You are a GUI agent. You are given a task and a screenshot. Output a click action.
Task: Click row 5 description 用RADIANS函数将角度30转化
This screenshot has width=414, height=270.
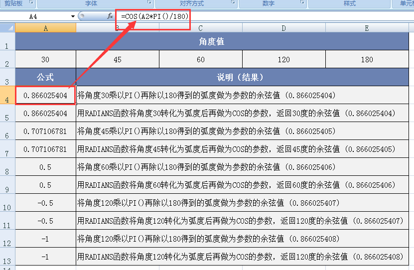[243, 113]
